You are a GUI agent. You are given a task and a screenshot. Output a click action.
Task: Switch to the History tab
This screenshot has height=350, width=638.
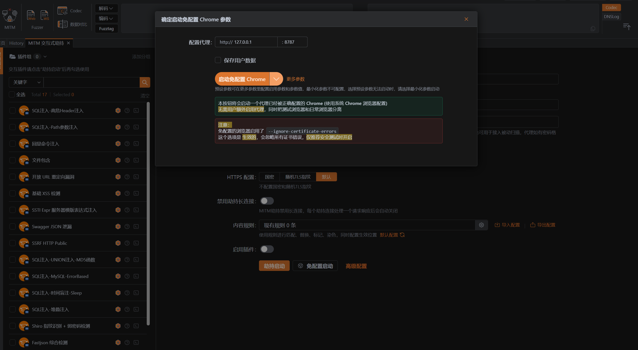(16, 43)
